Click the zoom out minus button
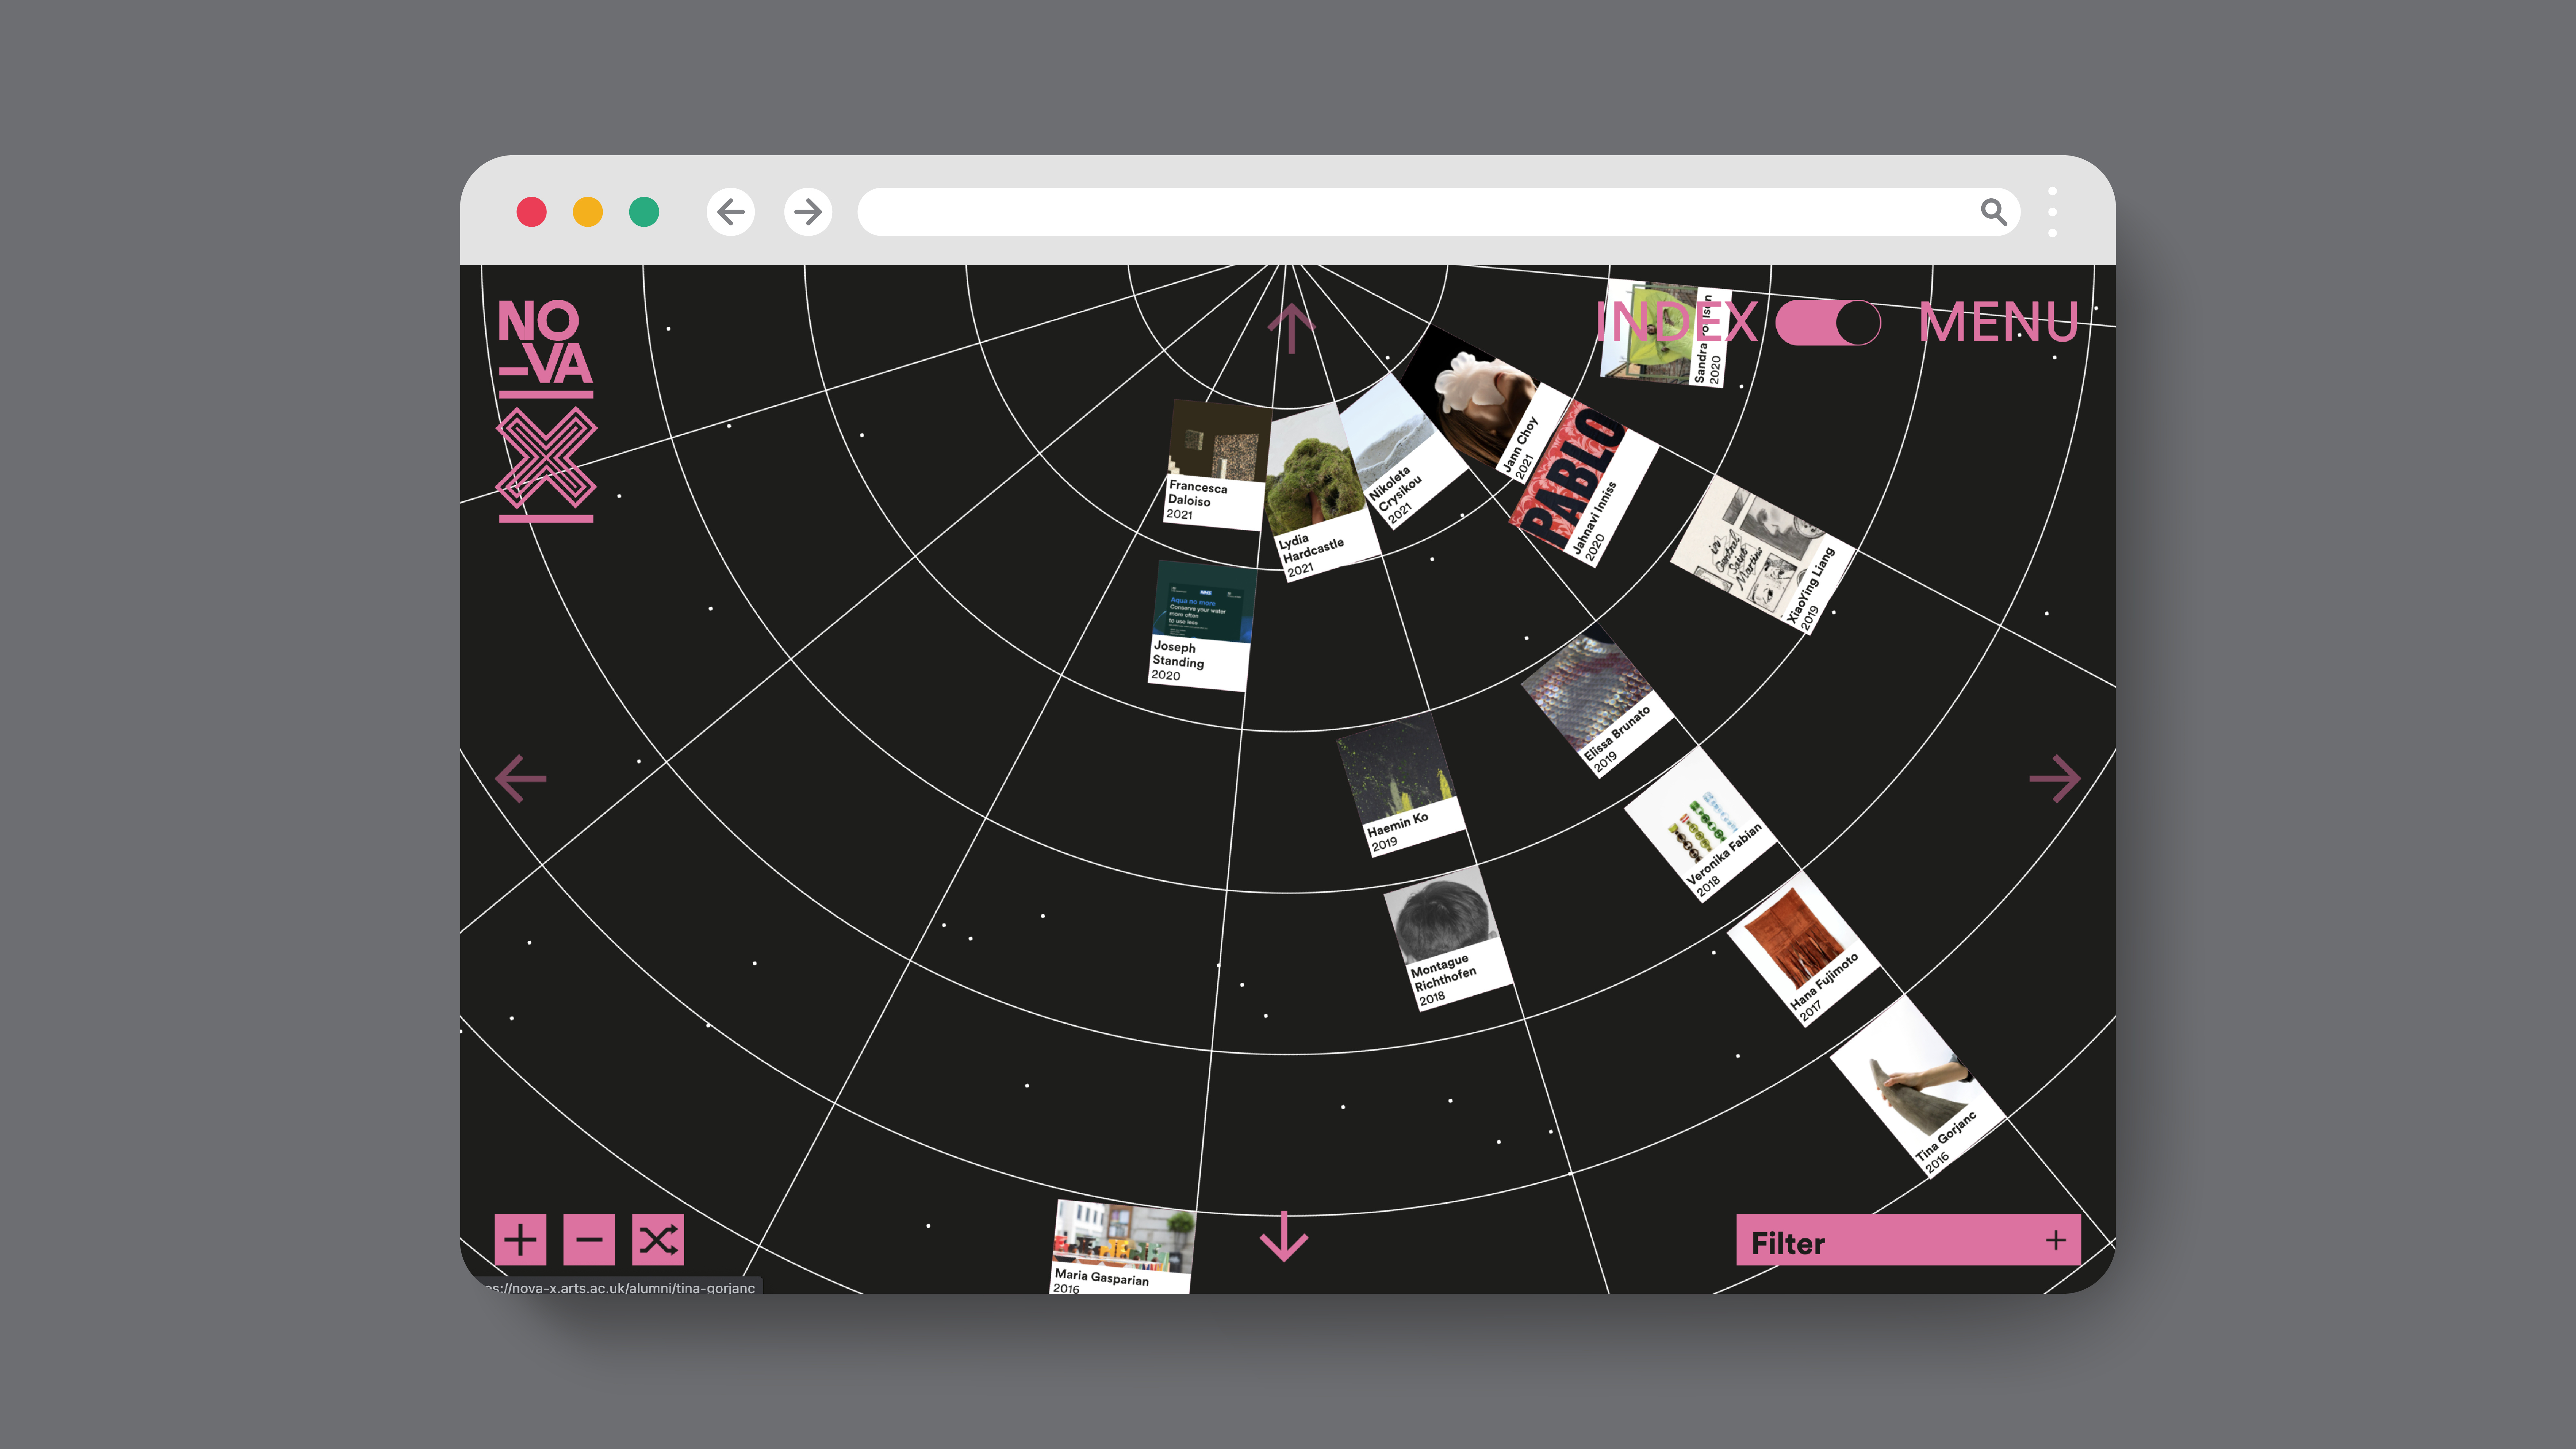 [589, 1240]
